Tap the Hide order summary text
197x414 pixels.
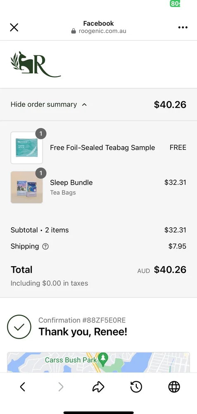[44, 104]
